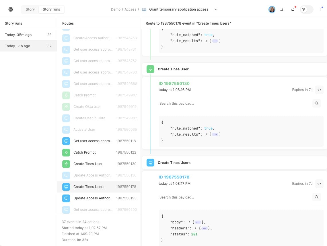
Task: Click search icon in Create Tines User payload
Action: coord(316,103)
